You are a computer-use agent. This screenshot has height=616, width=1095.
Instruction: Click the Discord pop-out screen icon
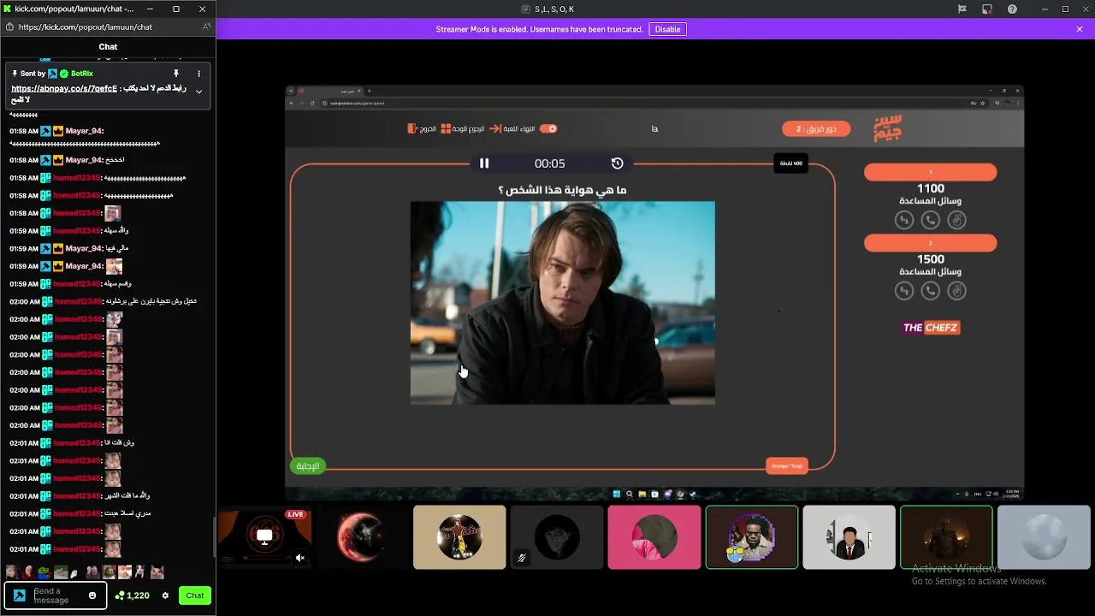(x=987, y=9)
